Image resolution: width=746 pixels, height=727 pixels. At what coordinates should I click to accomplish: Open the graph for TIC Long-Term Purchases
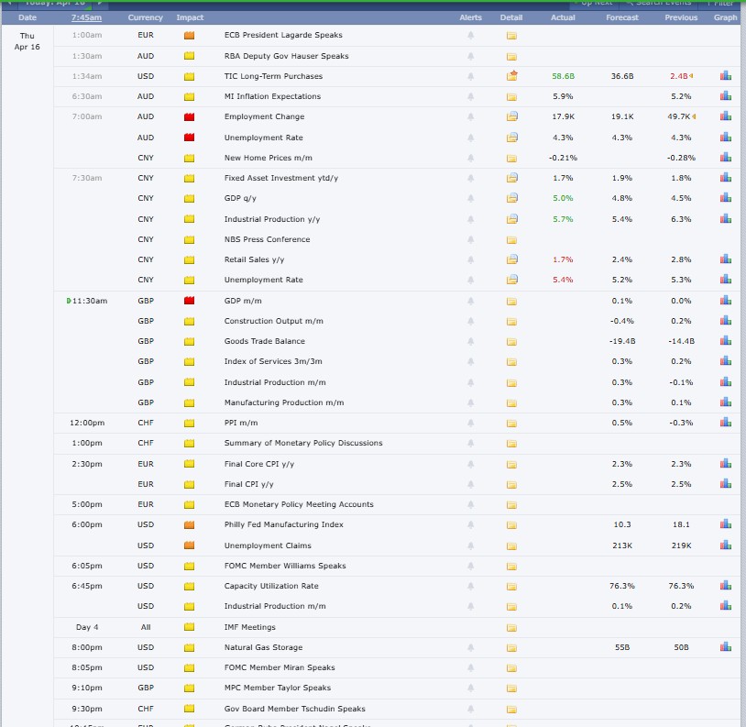pos(725,75)
